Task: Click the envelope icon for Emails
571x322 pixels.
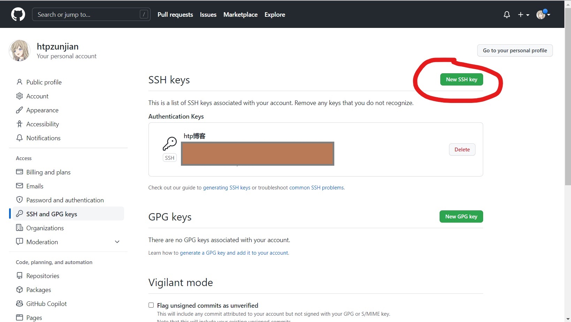Action: pyautogui.click(x=20, y=186)
